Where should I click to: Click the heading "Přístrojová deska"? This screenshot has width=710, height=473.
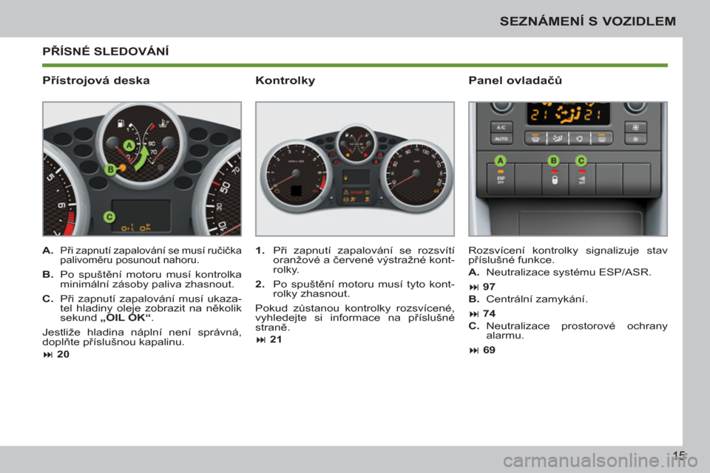coord(96,81)
